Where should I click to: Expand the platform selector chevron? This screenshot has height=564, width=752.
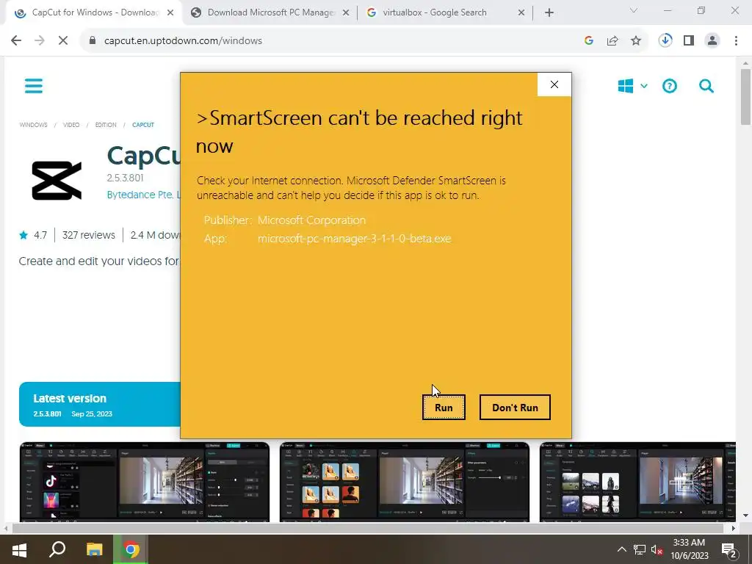[644, 87]
